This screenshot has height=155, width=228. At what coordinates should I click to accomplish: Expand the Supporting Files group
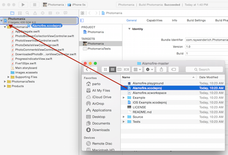(x=8, y=77)
